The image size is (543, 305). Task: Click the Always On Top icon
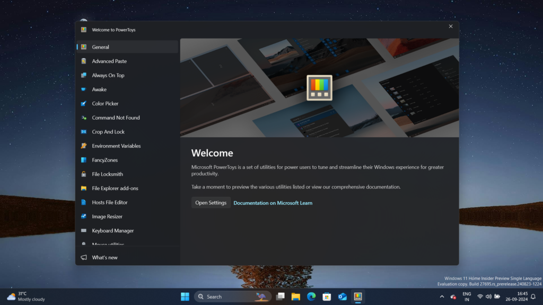point(84,75)
